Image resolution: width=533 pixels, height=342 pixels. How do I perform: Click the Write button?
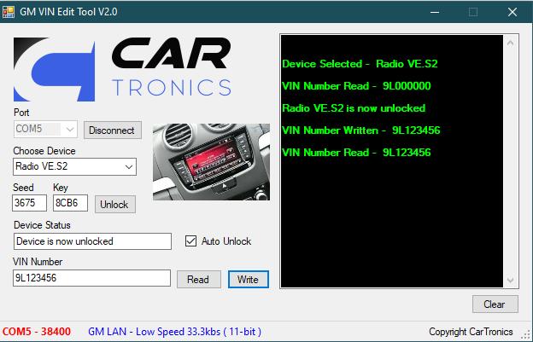click(249, 280)
